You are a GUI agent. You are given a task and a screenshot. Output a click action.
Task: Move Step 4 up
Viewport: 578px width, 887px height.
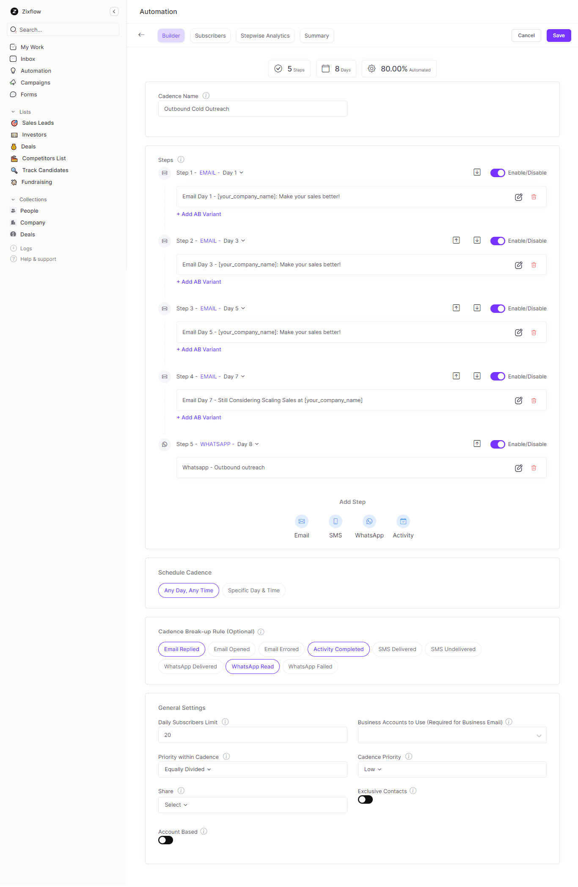tap(456, 376)
